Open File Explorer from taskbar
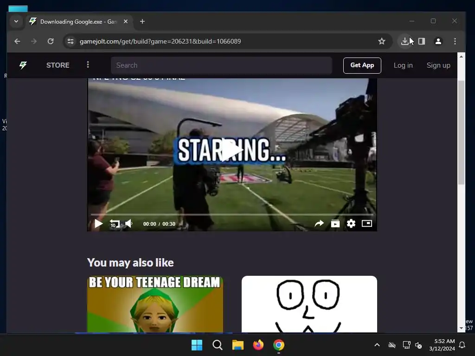Image resolution: width=475 pixels, height=356 pixels. (x=238, y=345)
